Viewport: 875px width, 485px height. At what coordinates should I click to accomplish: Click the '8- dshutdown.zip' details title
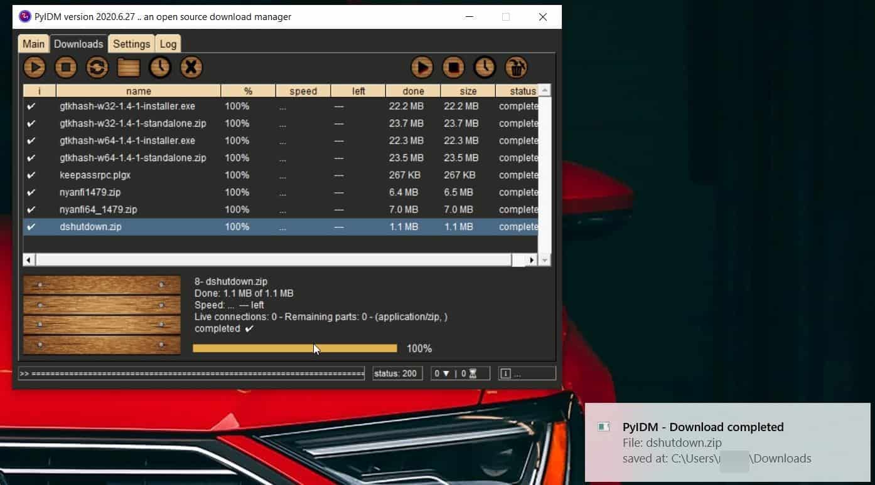pos(231,281)
